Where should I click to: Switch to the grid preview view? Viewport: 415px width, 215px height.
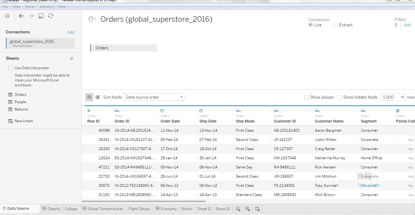89,97
